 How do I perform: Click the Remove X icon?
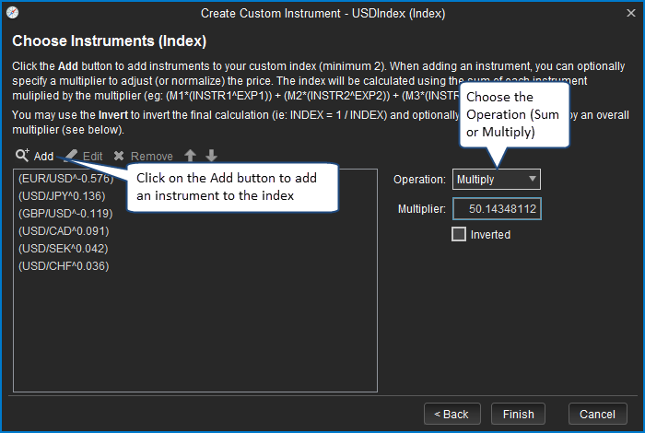(x=119, y=156)
